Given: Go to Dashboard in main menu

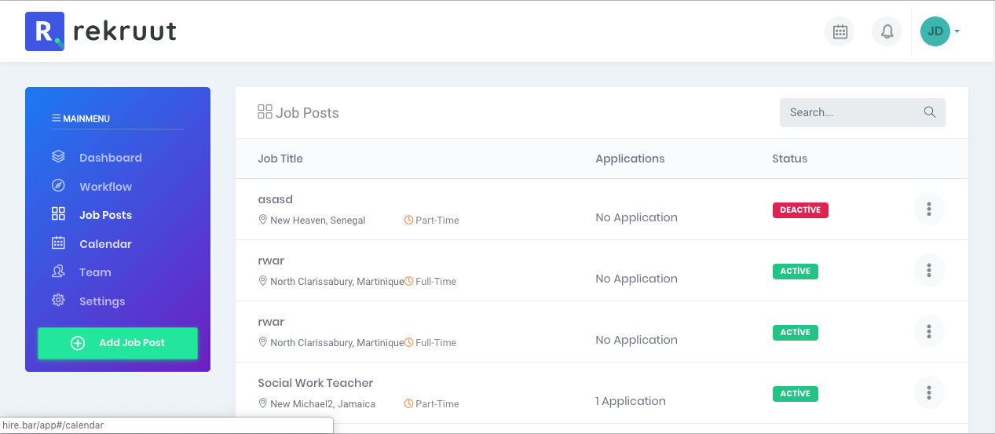Looking at the screenshot, I should 111,158.
